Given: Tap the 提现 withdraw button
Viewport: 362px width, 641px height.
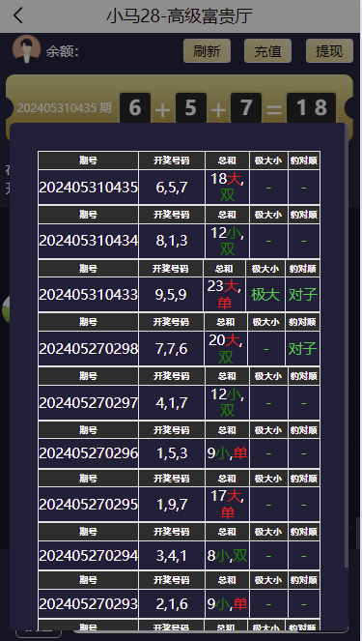Looking at the screenshot, I should tap(329, 51).
